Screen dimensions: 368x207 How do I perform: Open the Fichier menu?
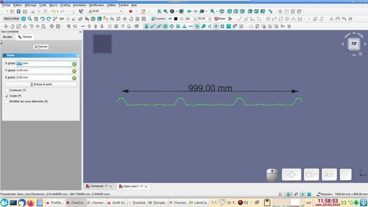(6, 5)
